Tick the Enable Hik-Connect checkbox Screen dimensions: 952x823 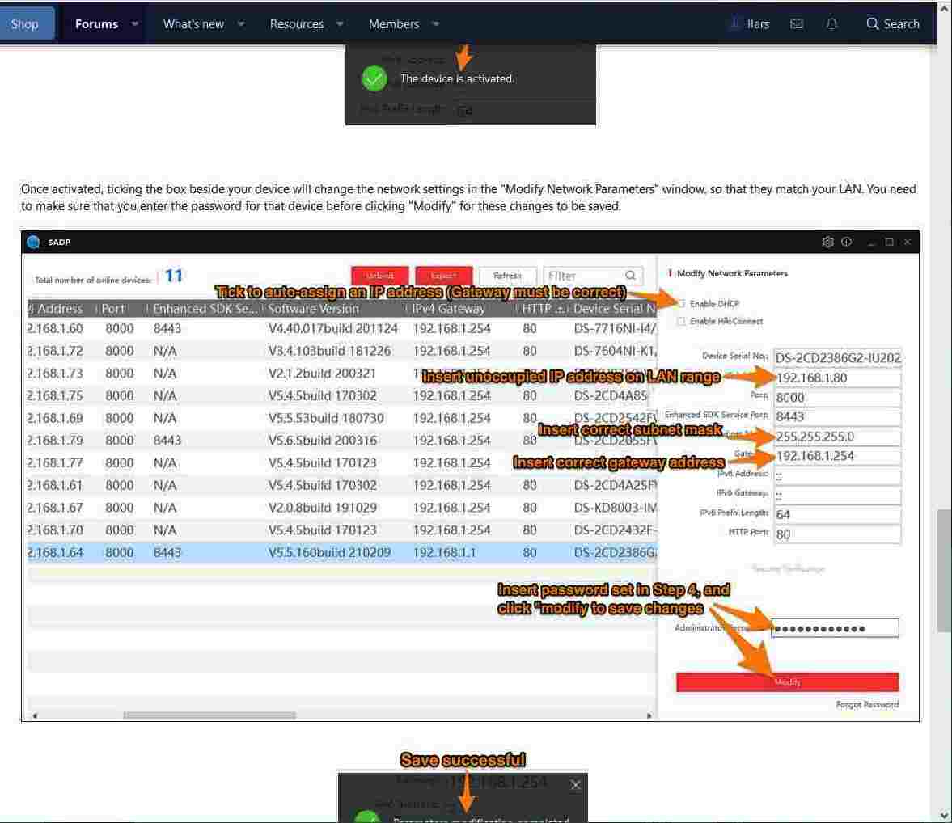[x=681, y=322]
